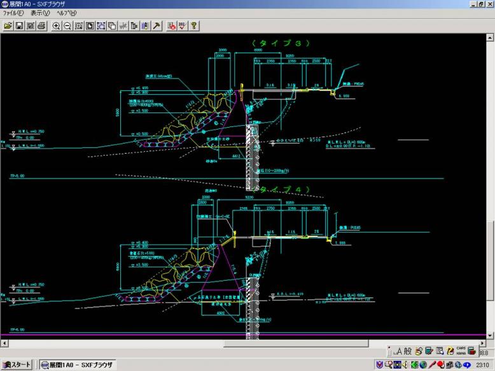Click the horizontal scrollbar left arrow
495x371 pixels.
click(x=4, y=343)
